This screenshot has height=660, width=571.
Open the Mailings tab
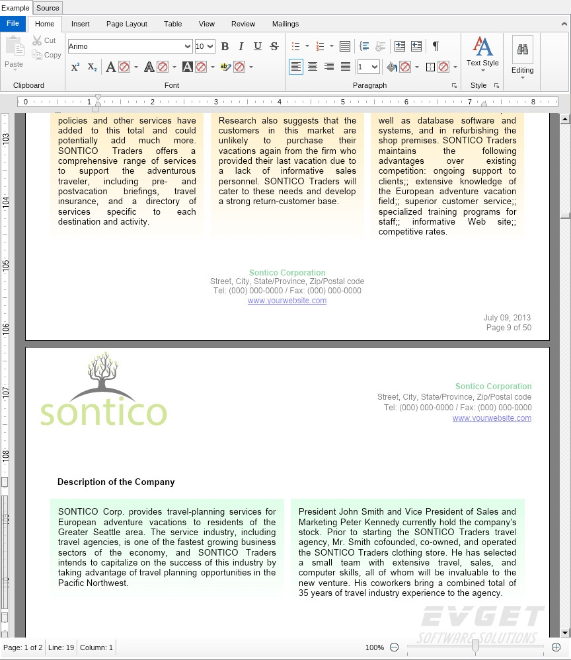pyautogui.click(x=285, y=24)
